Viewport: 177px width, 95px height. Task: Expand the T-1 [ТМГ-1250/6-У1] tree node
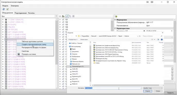point(3,20)
